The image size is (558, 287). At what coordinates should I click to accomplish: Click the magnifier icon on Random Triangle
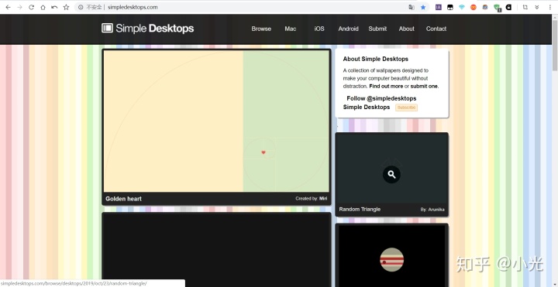point(392,174)
